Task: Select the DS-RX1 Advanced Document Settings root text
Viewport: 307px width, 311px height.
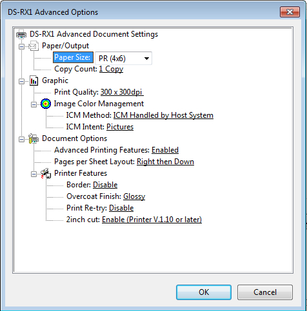Action: [x=94, y=34]
